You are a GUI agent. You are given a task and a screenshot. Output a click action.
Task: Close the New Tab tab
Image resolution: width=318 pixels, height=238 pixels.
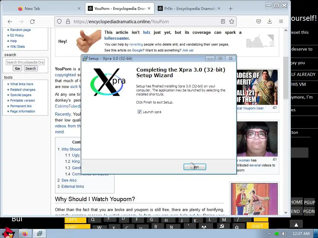[x=79, y=8]
